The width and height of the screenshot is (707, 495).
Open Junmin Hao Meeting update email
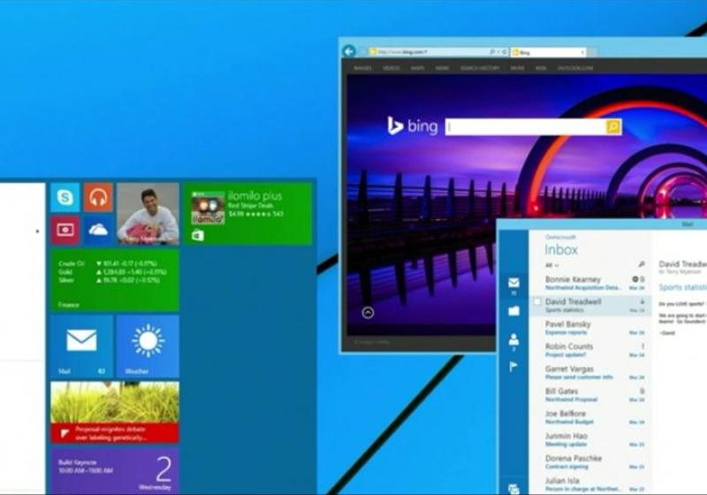point(590,439)
